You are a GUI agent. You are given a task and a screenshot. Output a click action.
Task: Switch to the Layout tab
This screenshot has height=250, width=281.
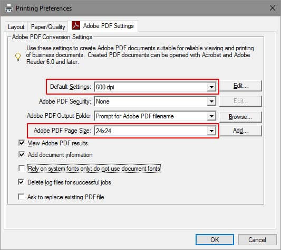pos(16,27)
